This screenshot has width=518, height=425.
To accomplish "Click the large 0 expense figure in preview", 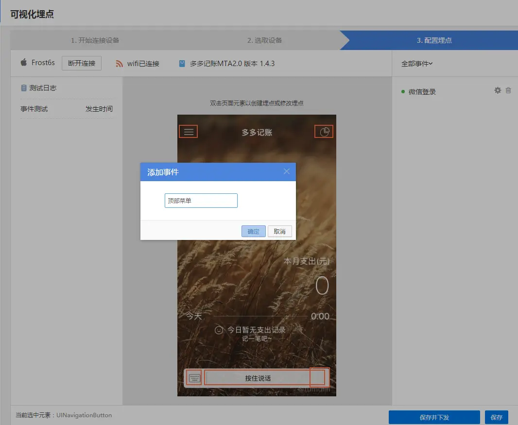I will point(322,285).
